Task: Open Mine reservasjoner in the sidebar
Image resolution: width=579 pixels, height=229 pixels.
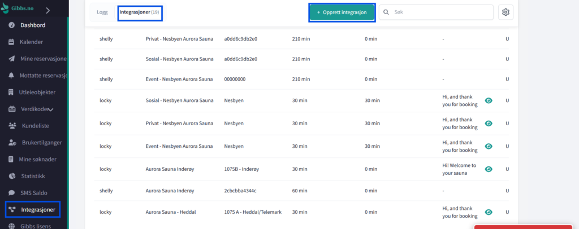Action: pos(43,59)
